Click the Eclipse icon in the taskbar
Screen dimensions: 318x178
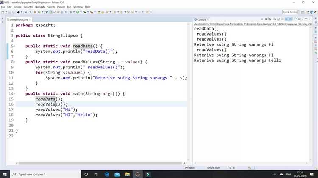tap(137, 174)
